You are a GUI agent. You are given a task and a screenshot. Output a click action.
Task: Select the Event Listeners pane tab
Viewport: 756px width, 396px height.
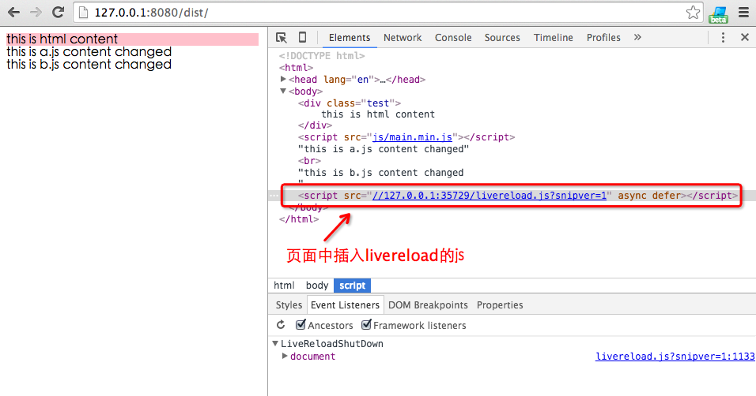(x=346, y=305)
